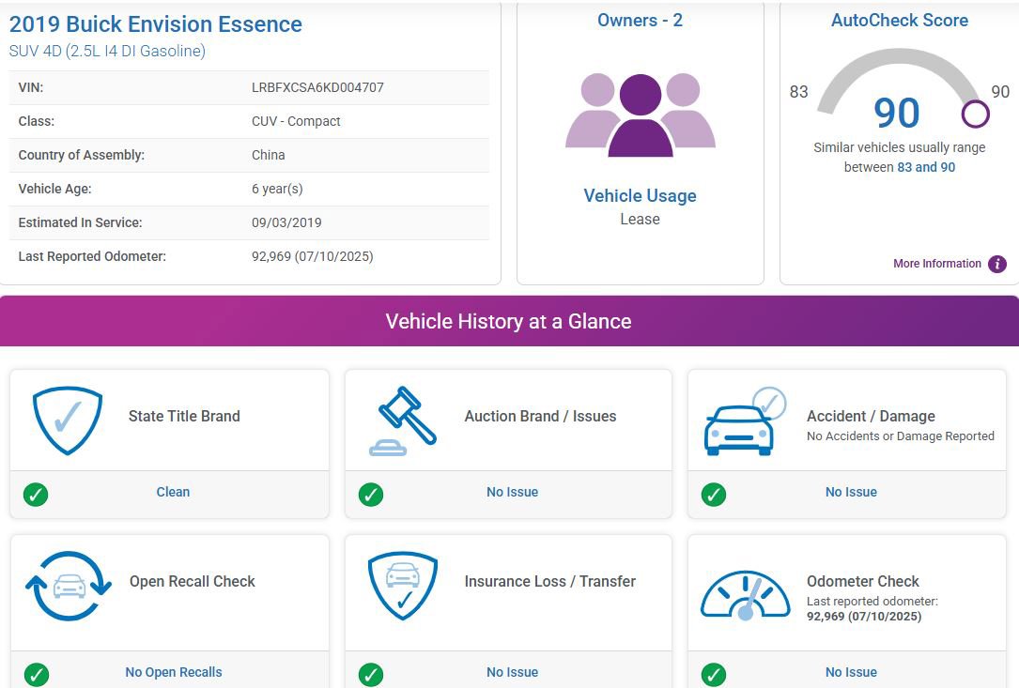Open the More Information link
This screenshot has height=688, width=1019.
pos(937,264)
